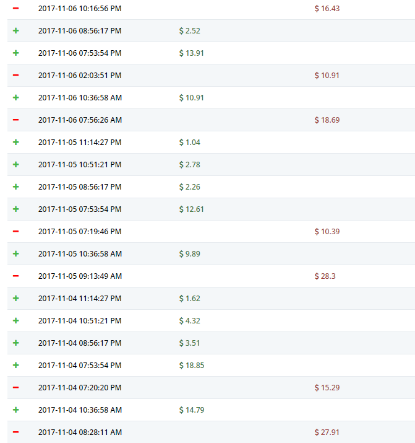The width and height of the screenshot is (415, 443).
Task: Select the timestamp 2017-11-04 08:56:17 PM
Action: [x=80, y=343]
